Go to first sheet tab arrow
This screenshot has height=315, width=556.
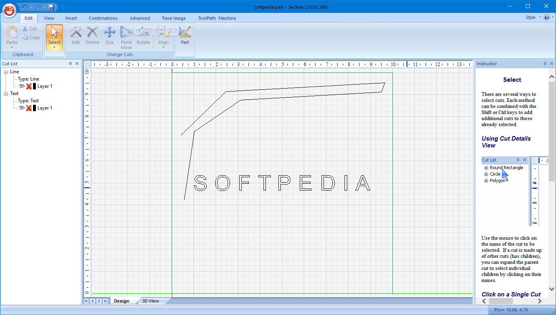pyautogui.click(x=87, y=301)
